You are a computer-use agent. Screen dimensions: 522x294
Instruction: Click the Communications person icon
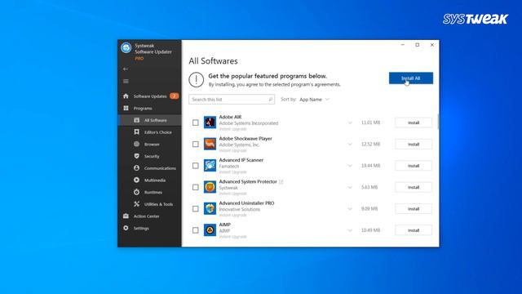point(137,168)
